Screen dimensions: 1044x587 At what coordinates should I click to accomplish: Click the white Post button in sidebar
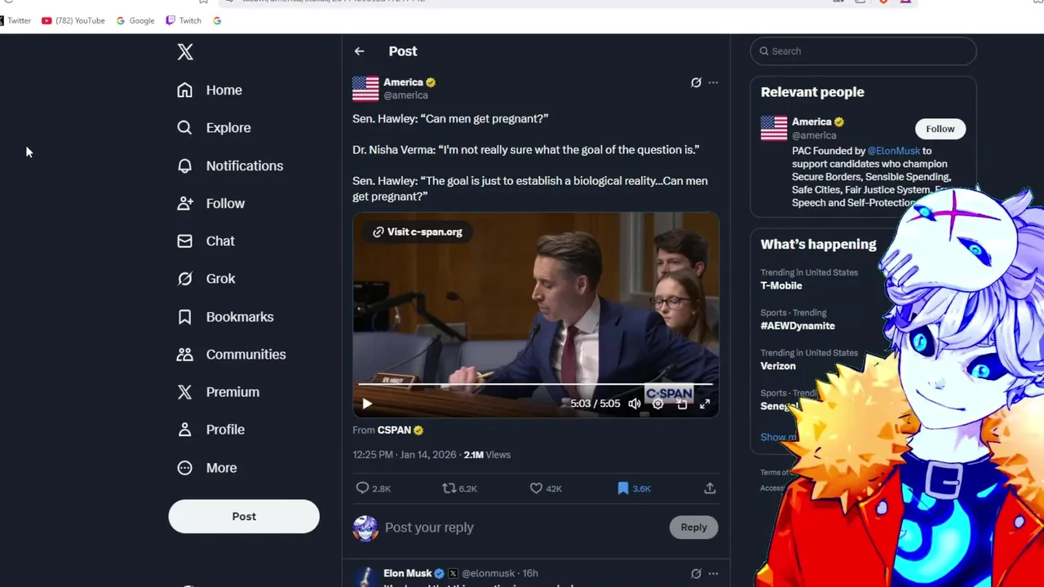[x=244, y=516]
